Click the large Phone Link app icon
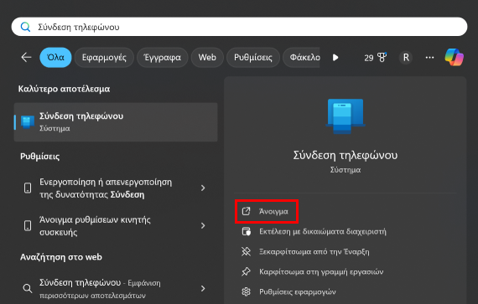Image resolution: width=478 pixels, height=304 pixels. [x=346, y=116]
